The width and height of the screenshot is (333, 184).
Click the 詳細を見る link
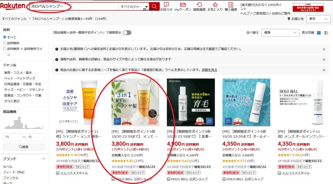click(209, 70)
